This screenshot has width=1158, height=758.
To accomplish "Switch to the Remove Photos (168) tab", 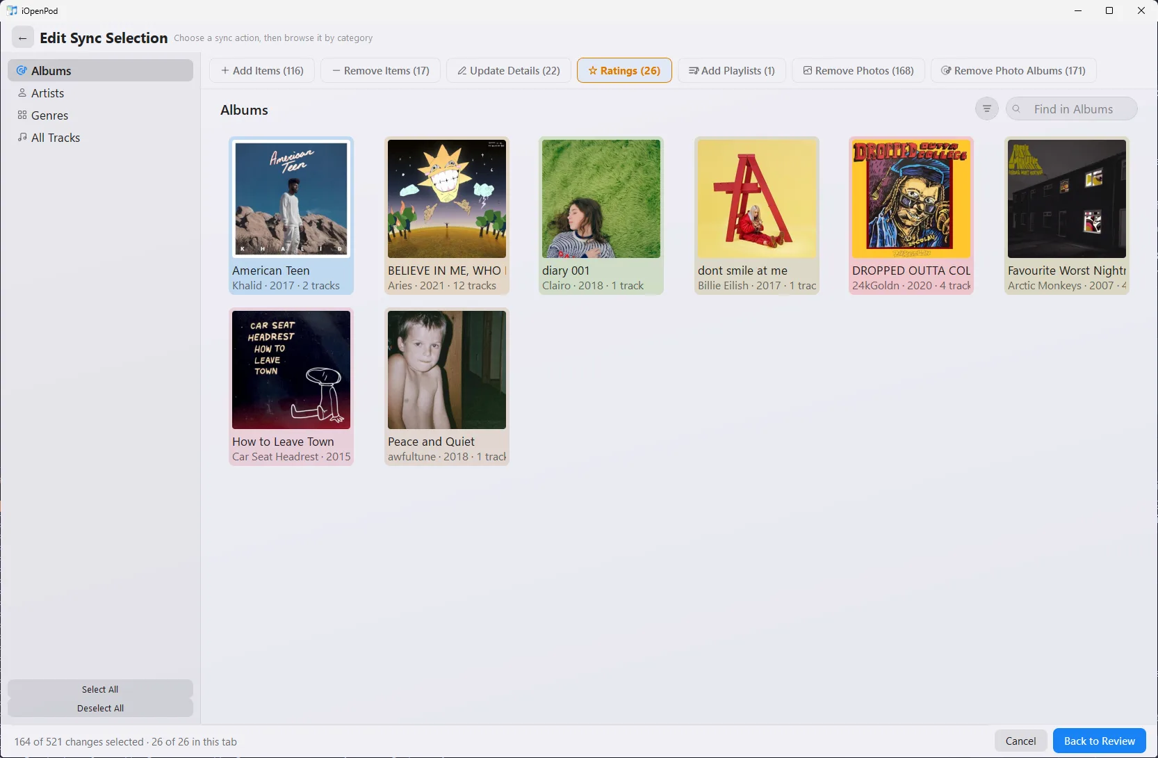I will (858, 70).
